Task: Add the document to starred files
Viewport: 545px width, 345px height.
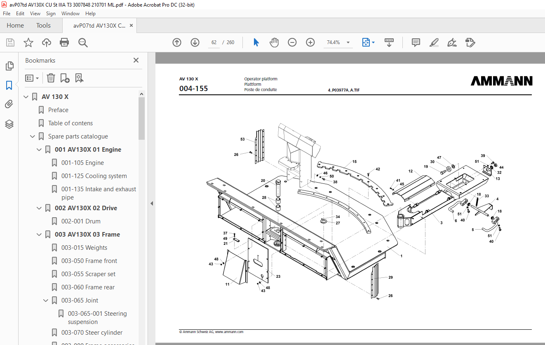Action: [x=28, y=42]
